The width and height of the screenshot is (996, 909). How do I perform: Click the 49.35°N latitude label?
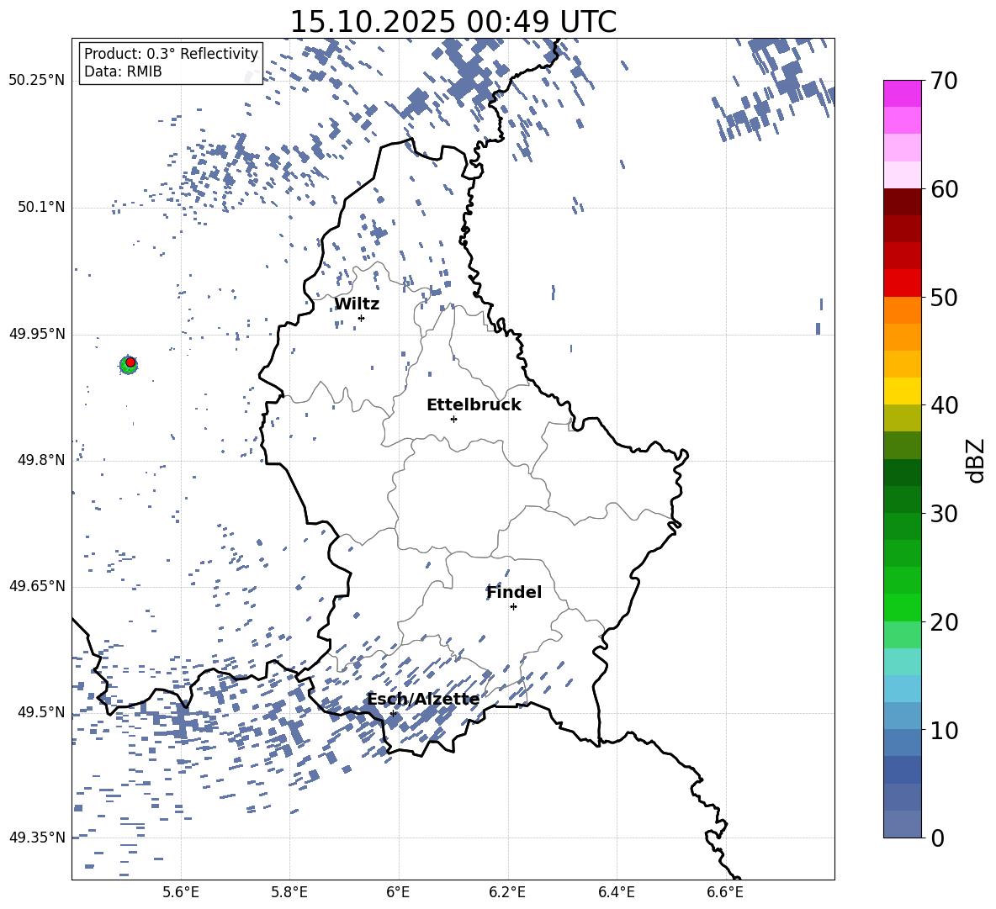coord(37,838)
